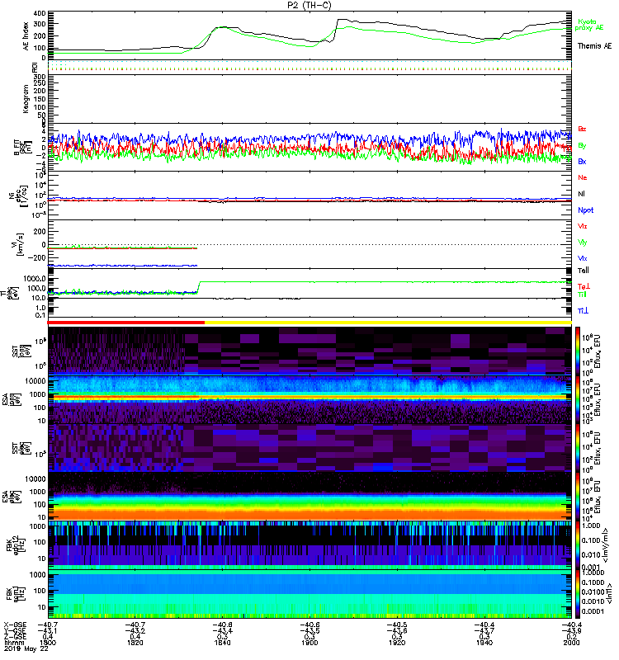Click the 1820 time tick label
Screen dimensions: 619x660
coord(135,643)
